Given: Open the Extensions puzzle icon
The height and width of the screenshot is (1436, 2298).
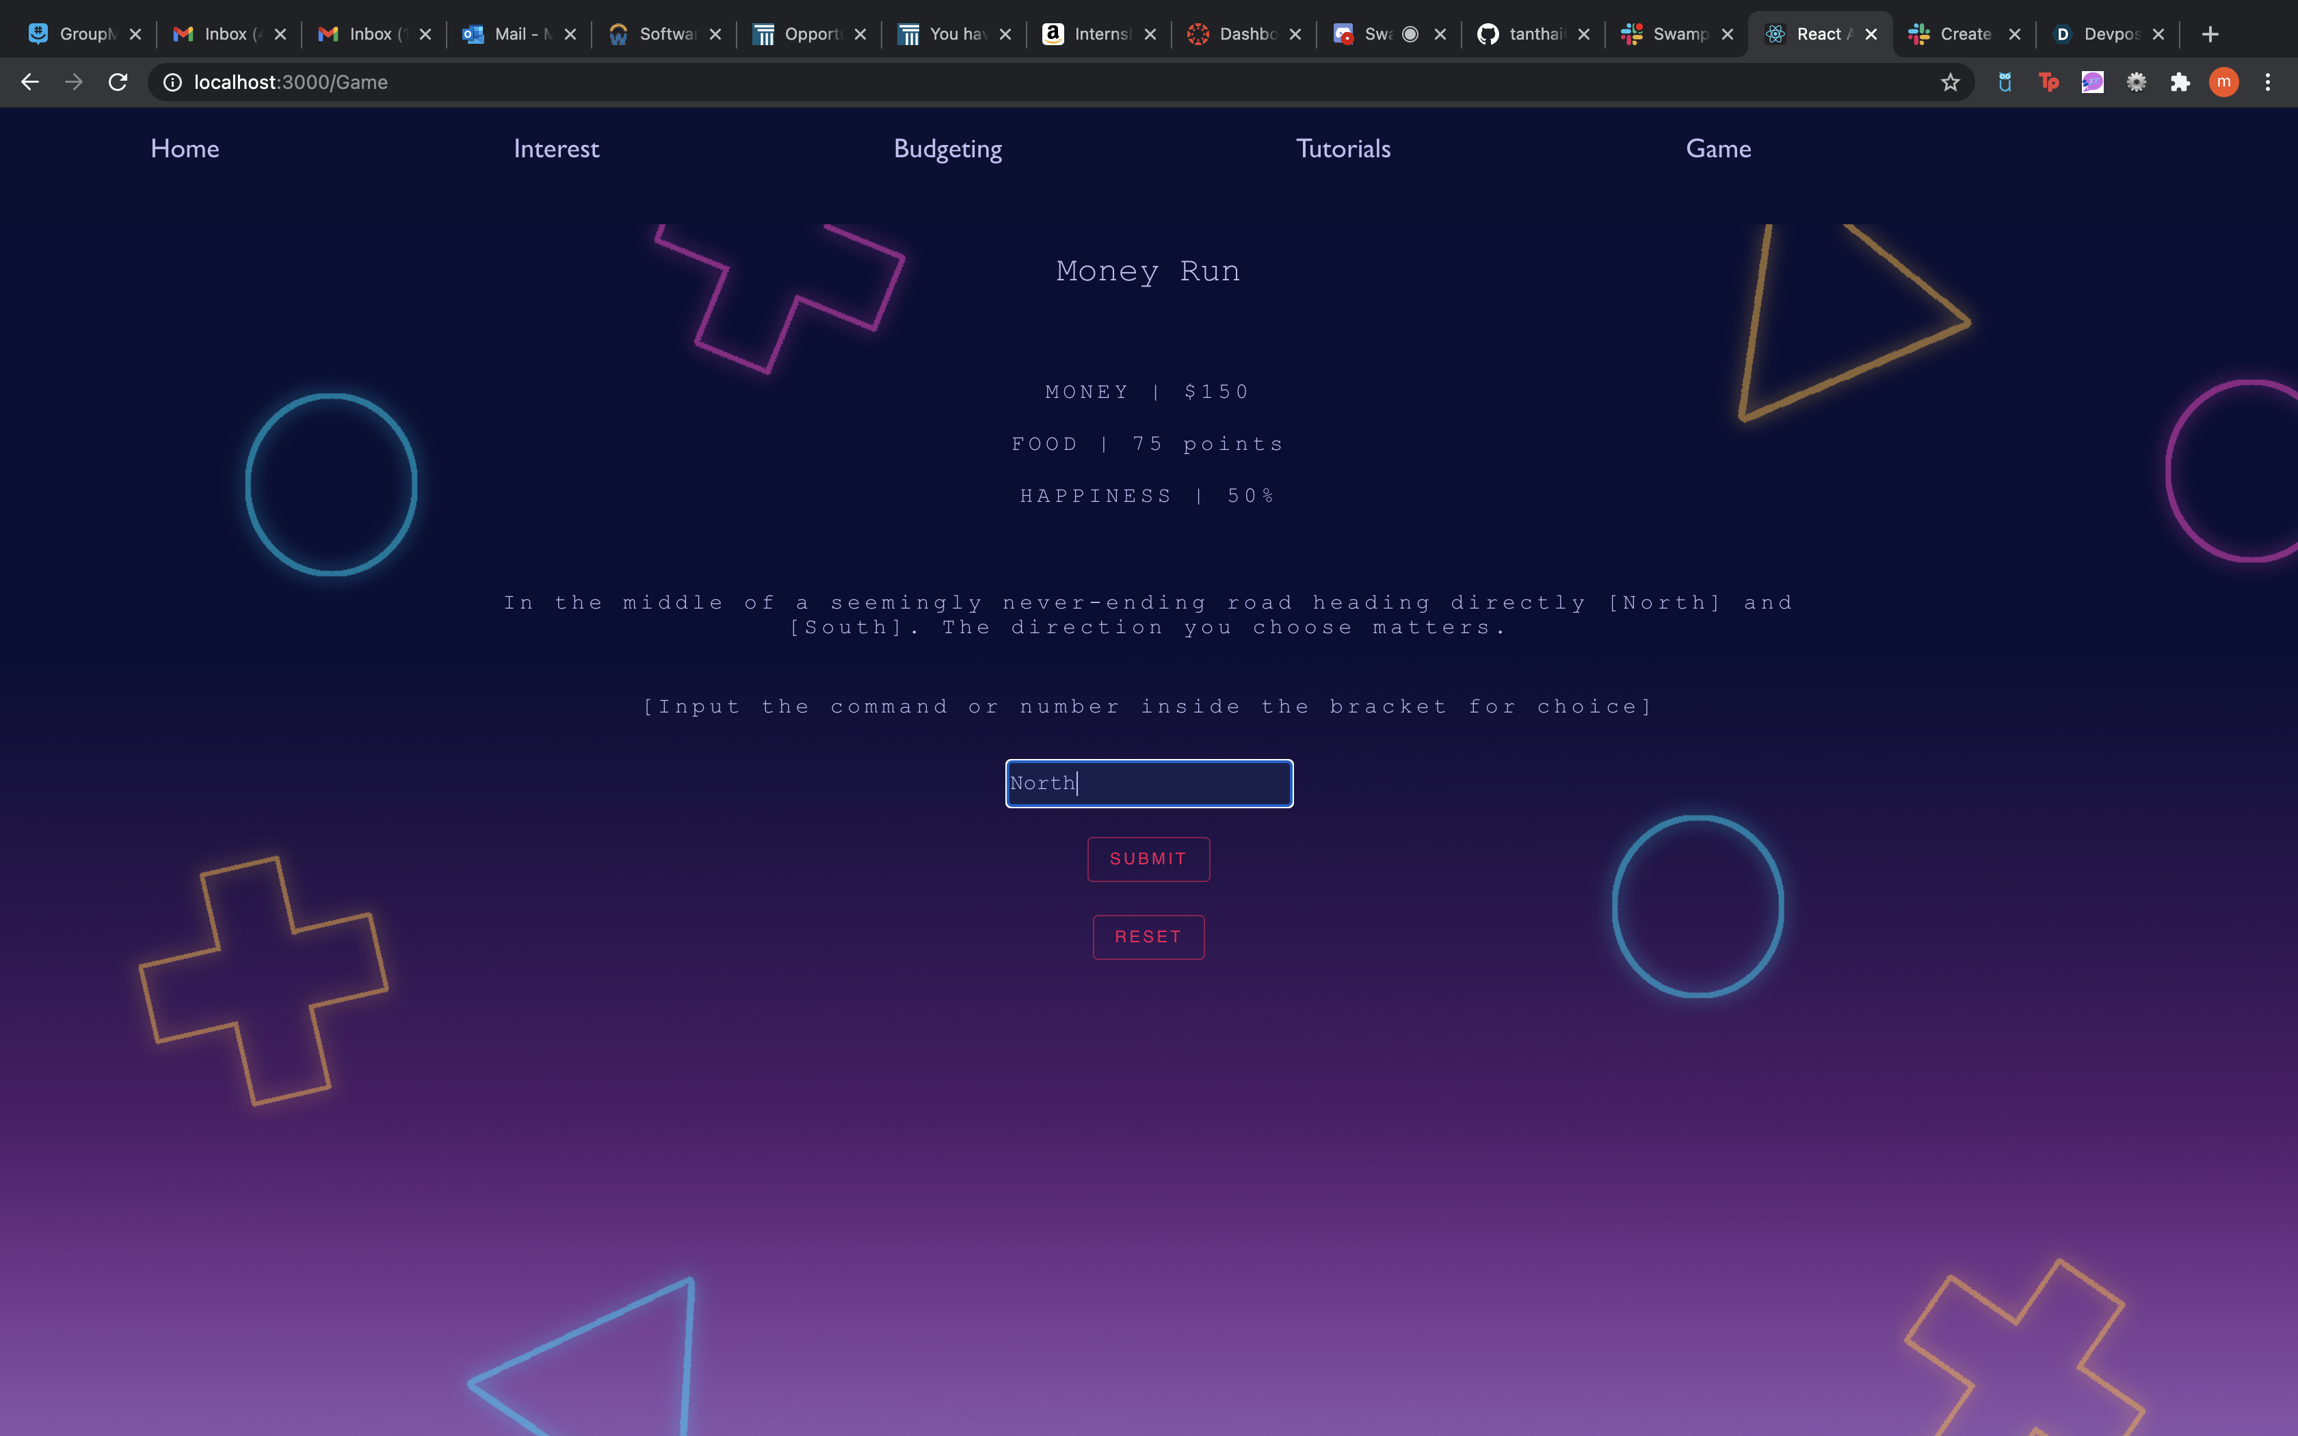Looking at the screenshot, I should (2180, 83).
